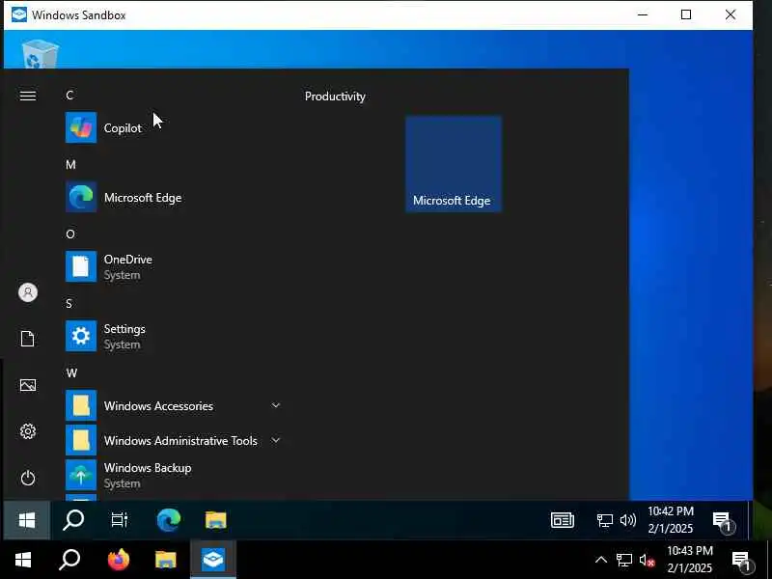Viewport: 772px width, 579px height.
Task: Expand the Start menu hamburger button
Action: (x=28, y=96)
